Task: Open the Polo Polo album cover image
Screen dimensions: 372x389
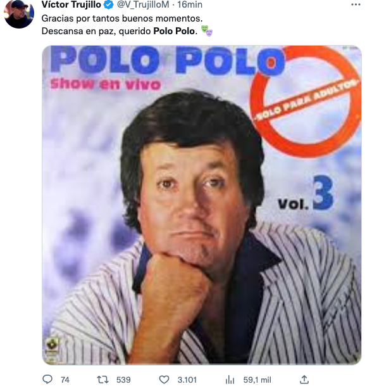Action: (202, 205)
